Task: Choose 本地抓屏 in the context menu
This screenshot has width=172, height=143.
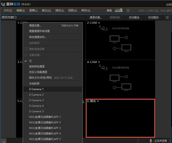Action: (x=53, y=84)
